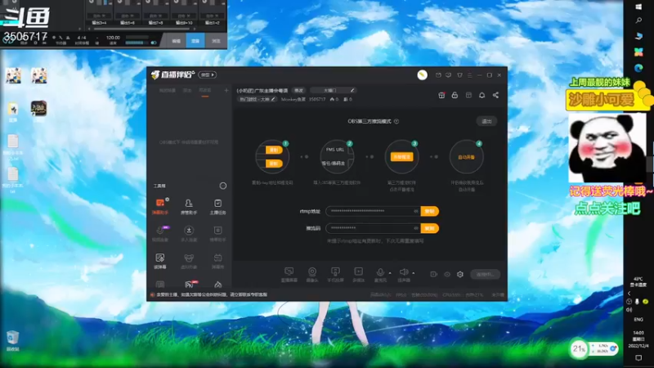Click the pill button next to 直播伴侣 logo
The width and height of the screenshot is (654, 368).
tap(208, 74)
